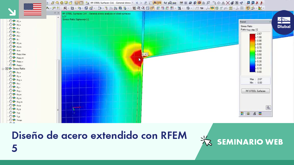294x165 pixels.
Task: Click the magnifier button in the Panel
Action: pos(268,108)
